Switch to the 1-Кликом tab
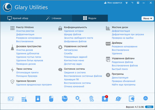This screenshot has width=155, height=110. [54, 18]
